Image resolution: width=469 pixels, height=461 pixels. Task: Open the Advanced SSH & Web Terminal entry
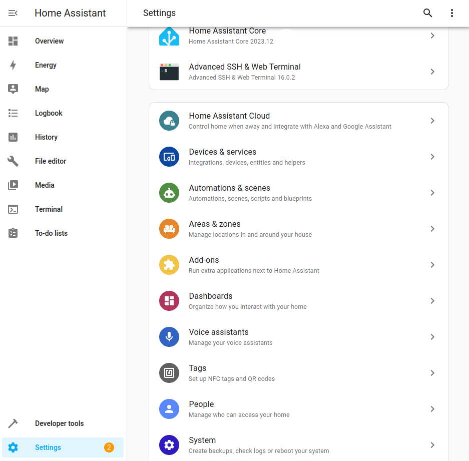tap(298, 72)
